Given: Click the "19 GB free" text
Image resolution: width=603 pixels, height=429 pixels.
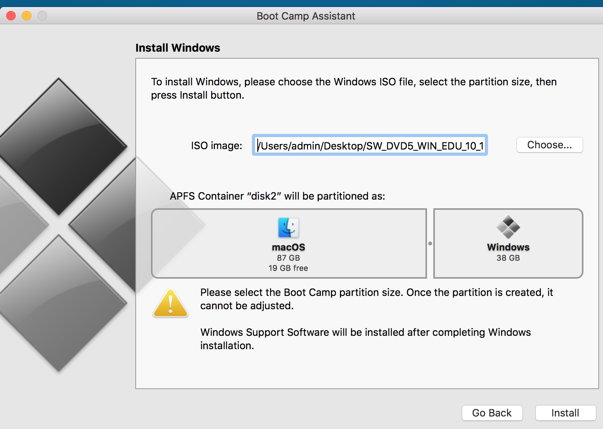Looking at the screenshot, I should point(288,268).
